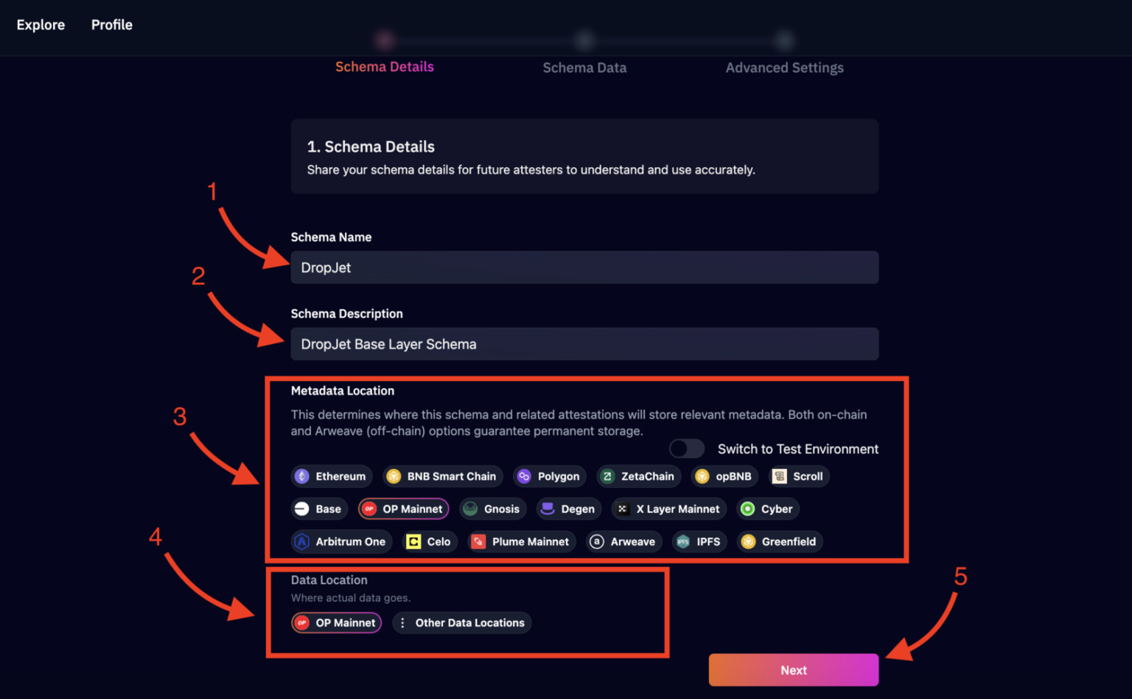Image resolution: width=1132 pixels, height=699 pixels.
Task: Expand the X Layer Mainnet option
Action: pyautogui.click(x=668, y=508)
